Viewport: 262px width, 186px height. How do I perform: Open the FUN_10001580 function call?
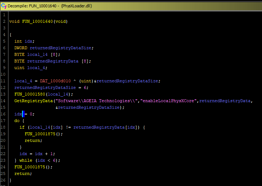tap(30, 94)
